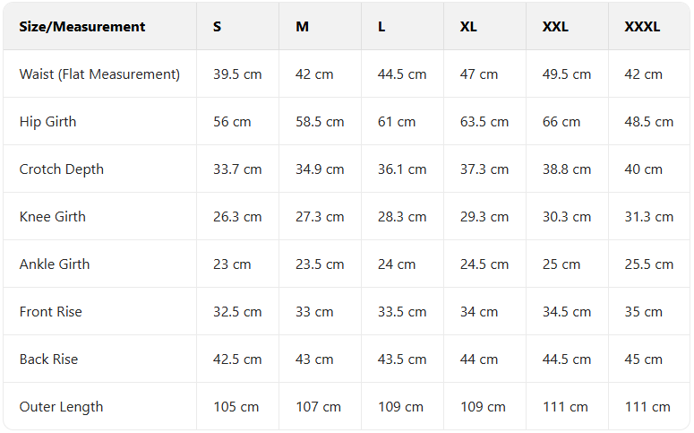Select the 107 cm Outer Length cell
The image size is (694, 433).
click(x=318, y=407)
